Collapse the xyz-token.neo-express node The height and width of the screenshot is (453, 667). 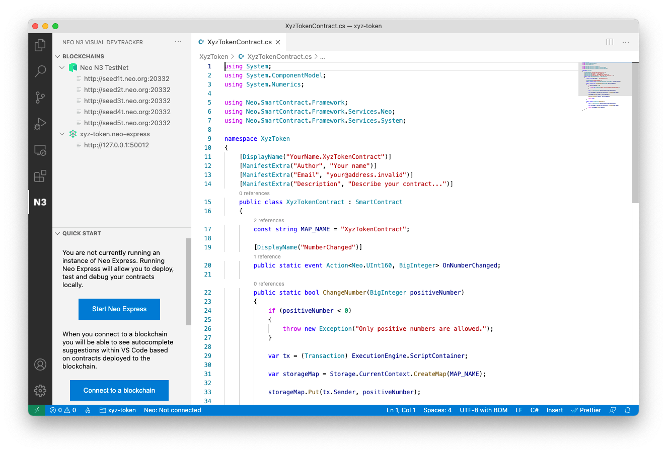[62, 134]
